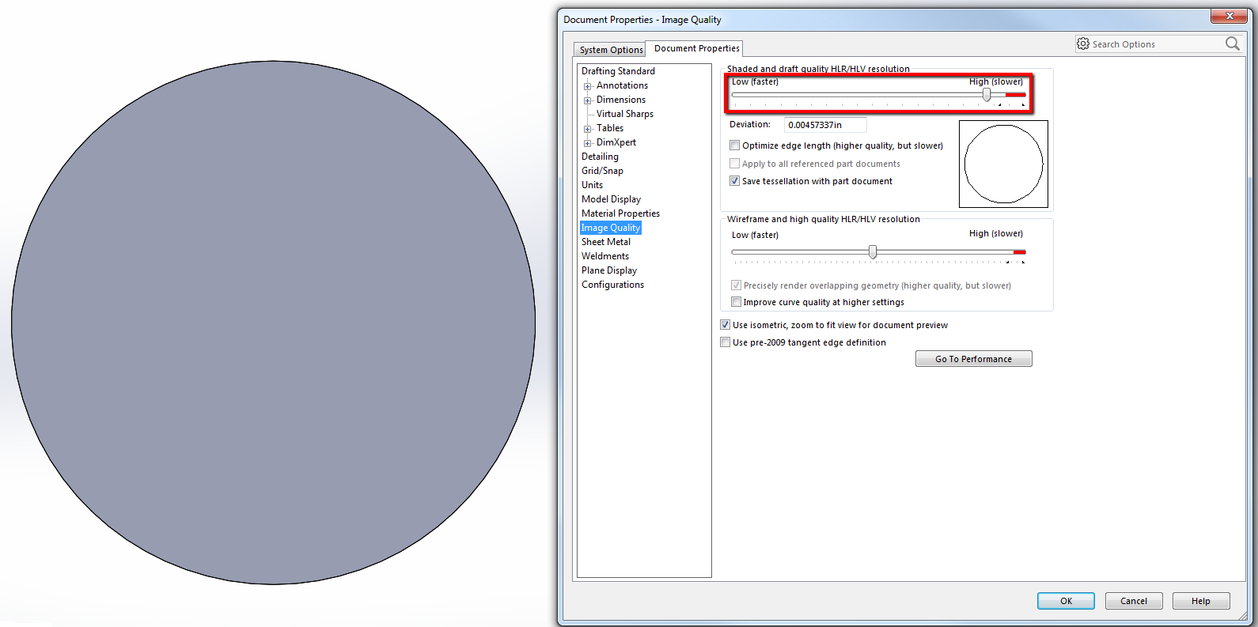Click the Search Options gear icon

[x=1083, y=43]
